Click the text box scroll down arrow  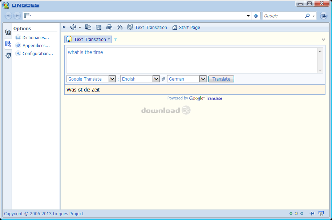click(320, 70)
